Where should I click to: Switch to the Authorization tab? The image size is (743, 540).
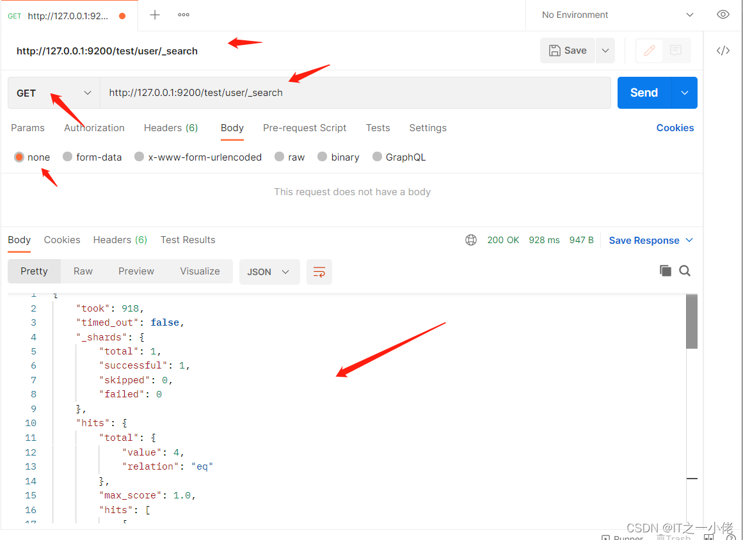click(94, 128)
